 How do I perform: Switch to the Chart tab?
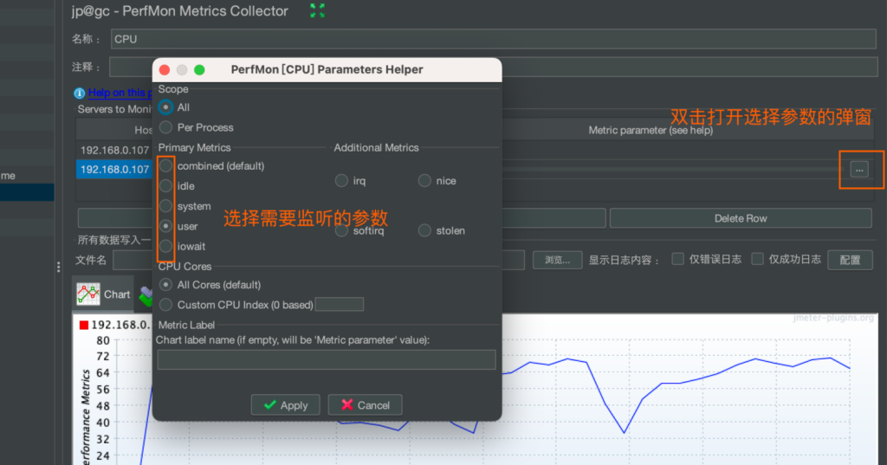(x=103, y=294)
